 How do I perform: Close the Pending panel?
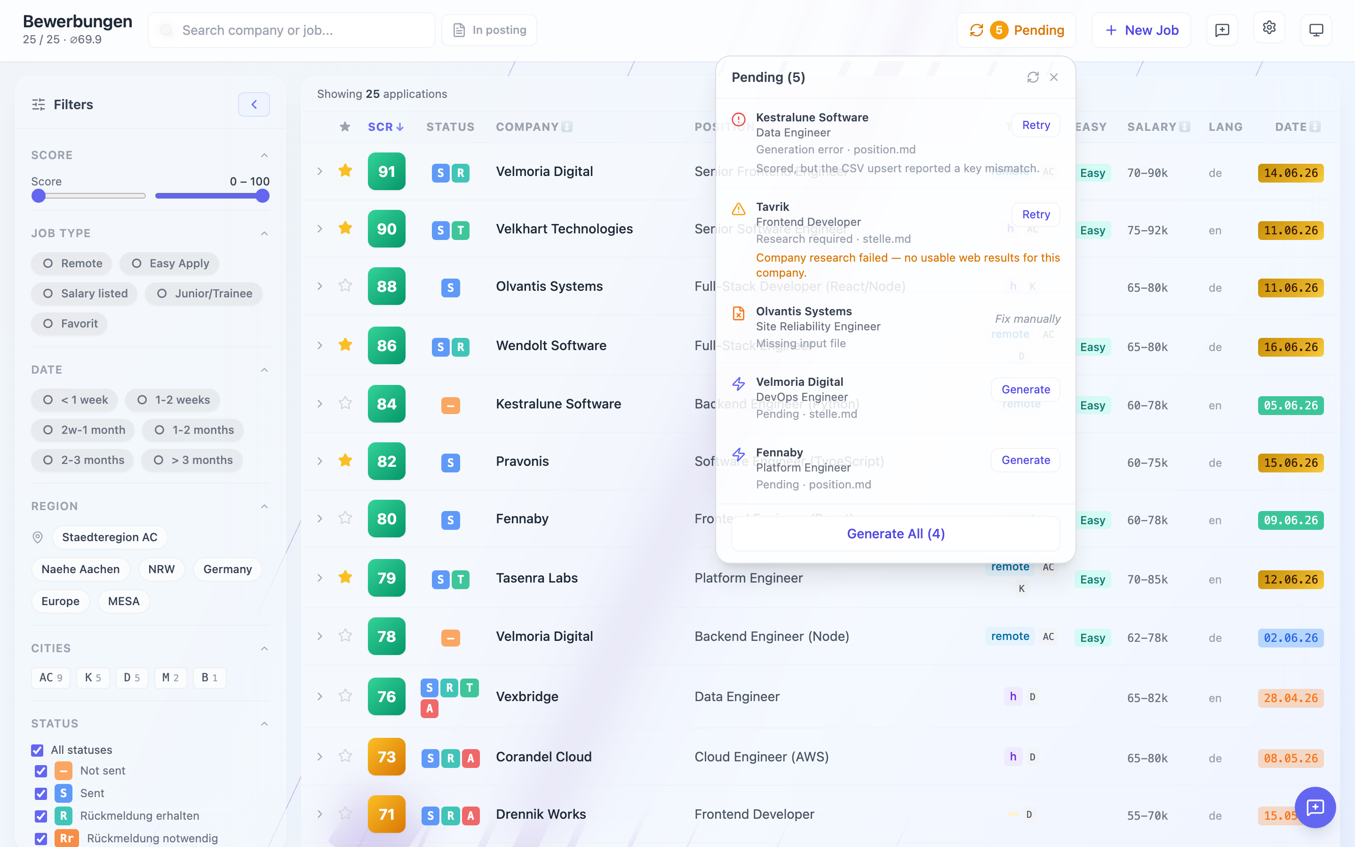(1054, 77)
